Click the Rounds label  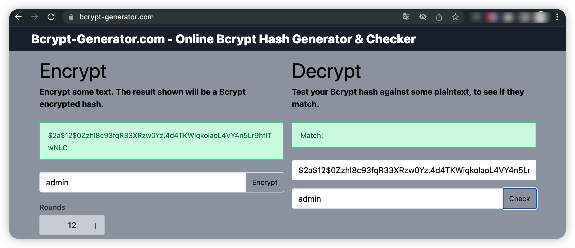(52, 207)
